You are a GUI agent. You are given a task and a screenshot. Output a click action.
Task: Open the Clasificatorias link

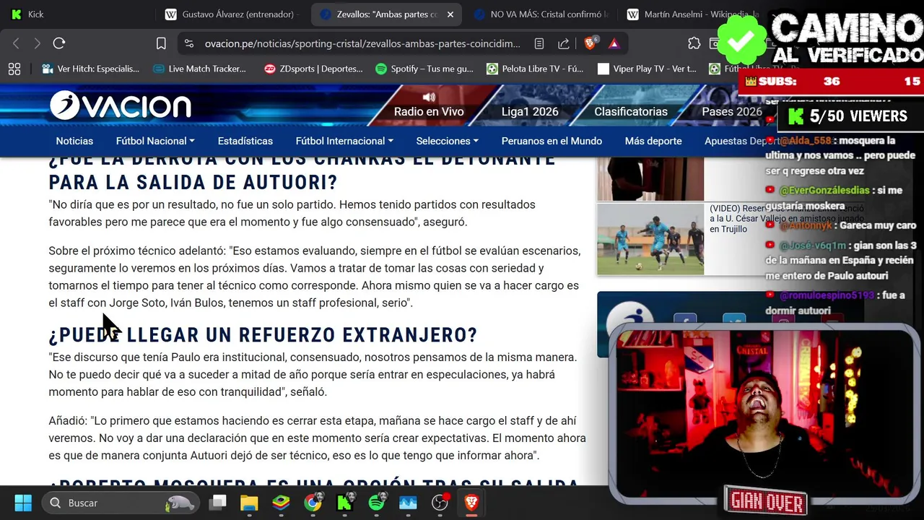[x=631, y=112]
